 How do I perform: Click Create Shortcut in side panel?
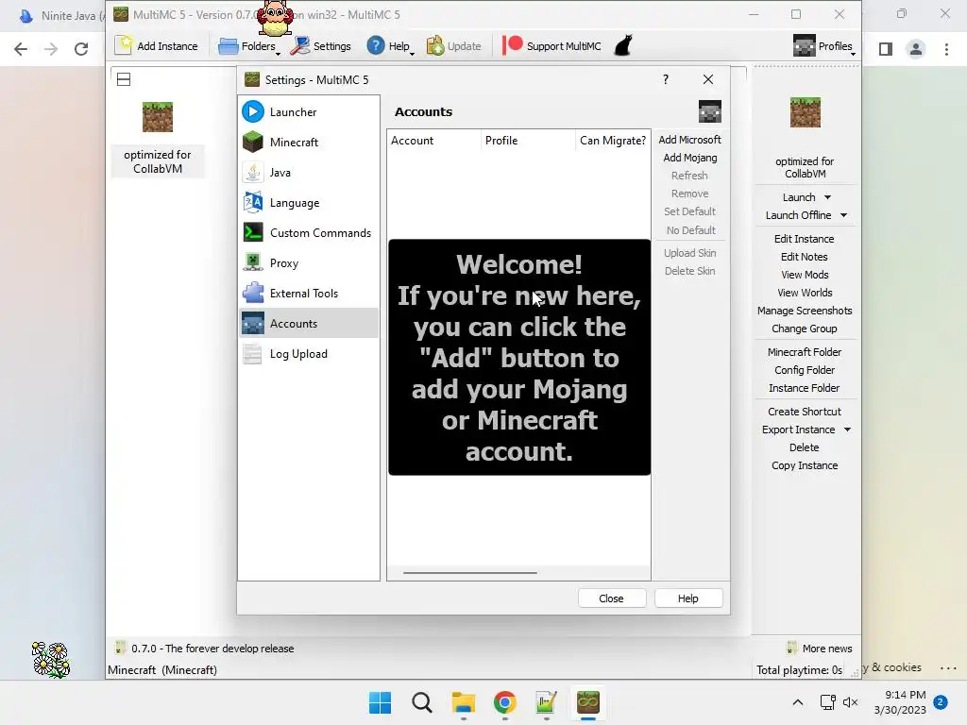(805, 412)
